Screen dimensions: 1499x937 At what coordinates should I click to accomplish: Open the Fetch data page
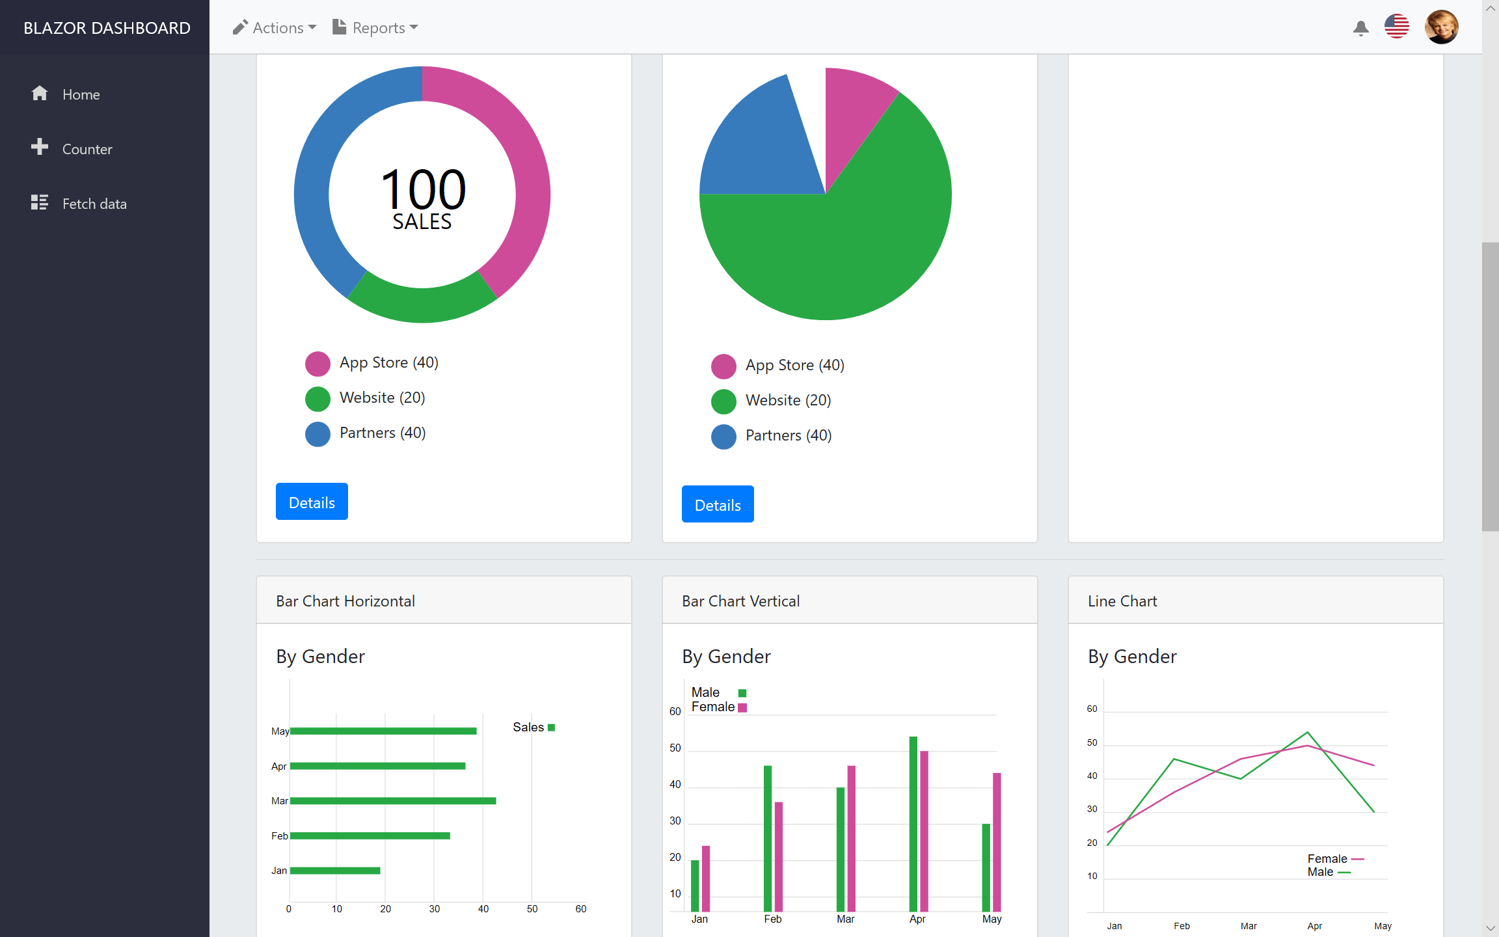(x=94, y=204)
